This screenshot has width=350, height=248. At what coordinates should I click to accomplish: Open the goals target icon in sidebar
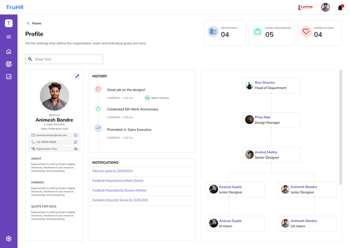pos(9,64)
